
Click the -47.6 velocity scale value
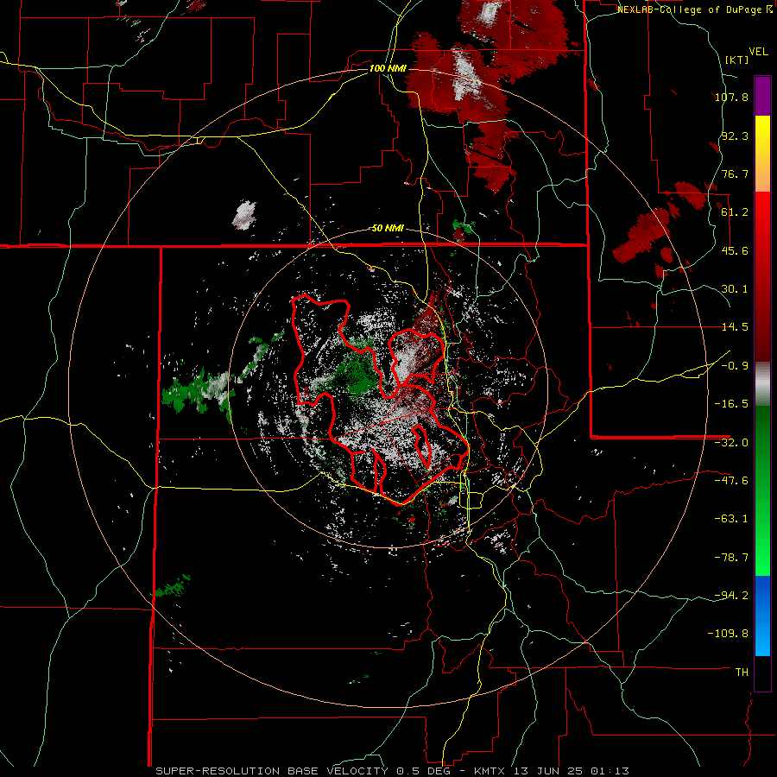tap(731, 481)
